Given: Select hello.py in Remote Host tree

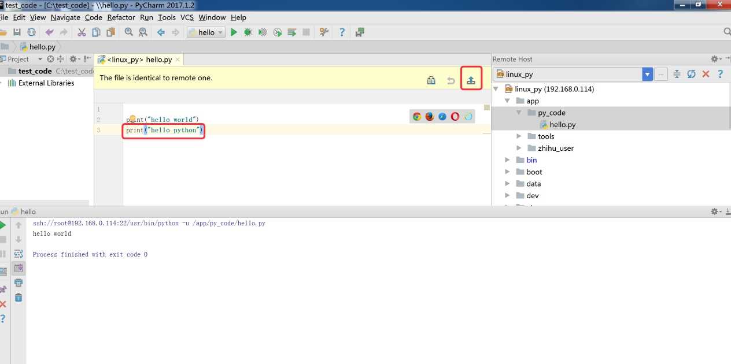Looking at the screenshot, I should (x=562, y=124).
